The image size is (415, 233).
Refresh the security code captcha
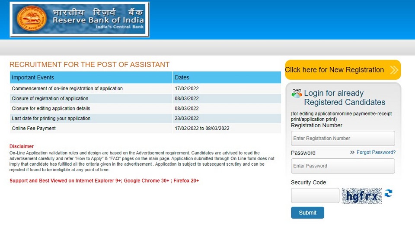point(388,193)
